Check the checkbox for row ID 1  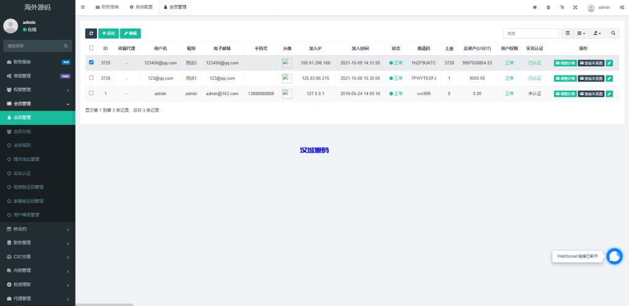pos(91,93)
